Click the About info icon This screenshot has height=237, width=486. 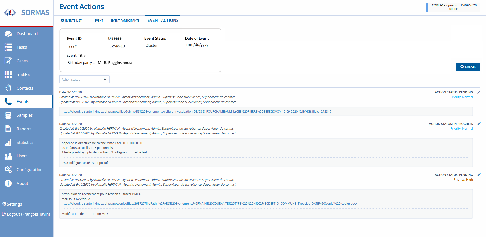8,183
